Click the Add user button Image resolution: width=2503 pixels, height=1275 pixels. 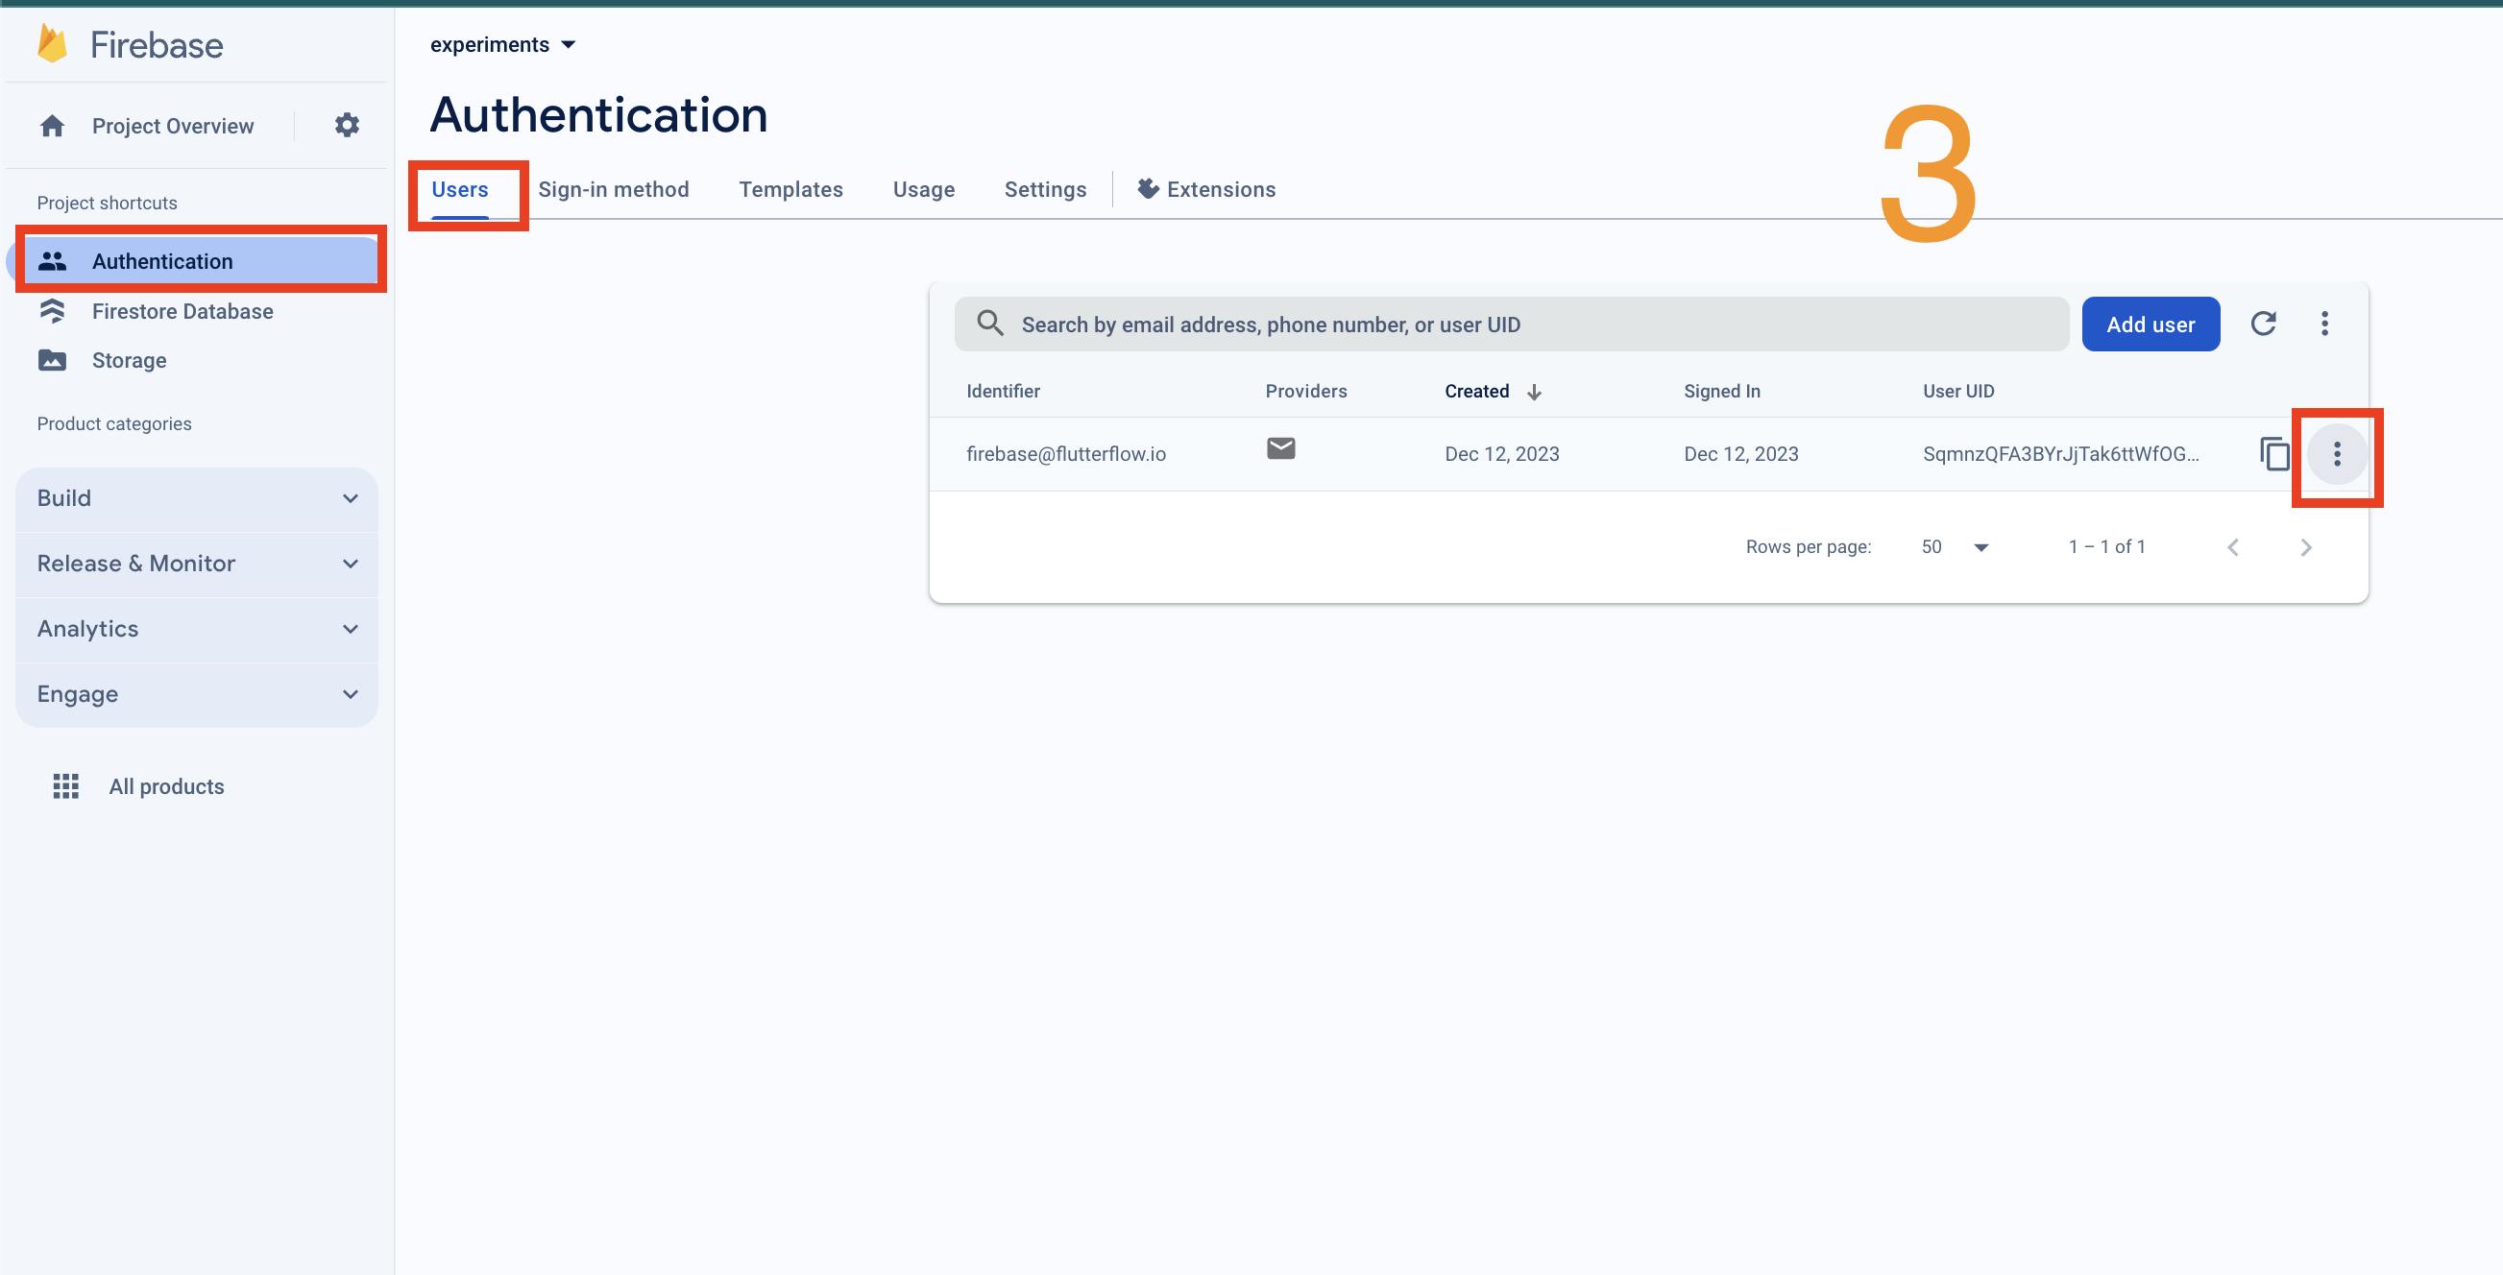coord(2150,325)
